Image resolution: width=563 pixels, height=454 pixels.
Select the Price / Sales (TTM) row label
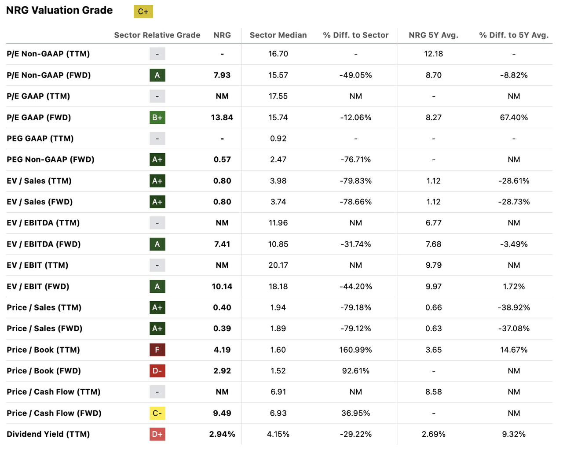(44, 307)
